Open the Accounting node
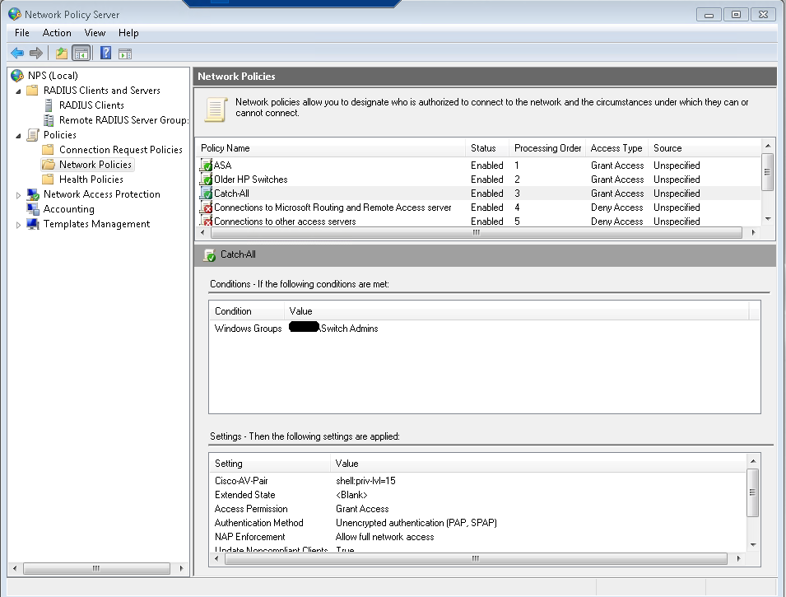The height and width of the screenshot is (597, 786). (x=68, y=209)
